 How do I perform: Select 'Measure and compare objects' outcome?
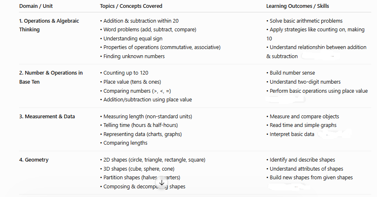pos(304,117)
